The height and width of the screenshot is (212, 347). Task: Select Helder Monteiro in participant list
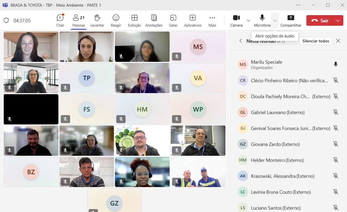(277, 160)
